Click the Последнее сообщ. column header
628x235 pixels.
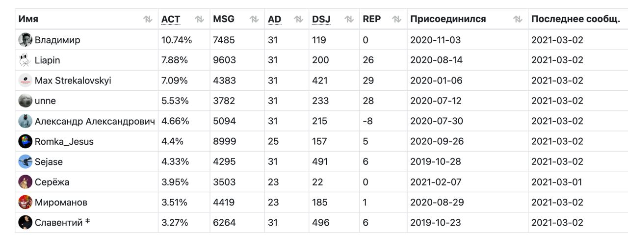tap(576, 20)
